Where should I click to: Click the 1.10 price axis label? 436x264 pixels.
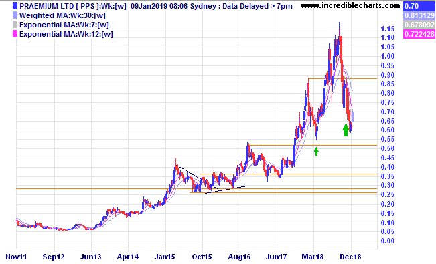(x=388, y=37)
